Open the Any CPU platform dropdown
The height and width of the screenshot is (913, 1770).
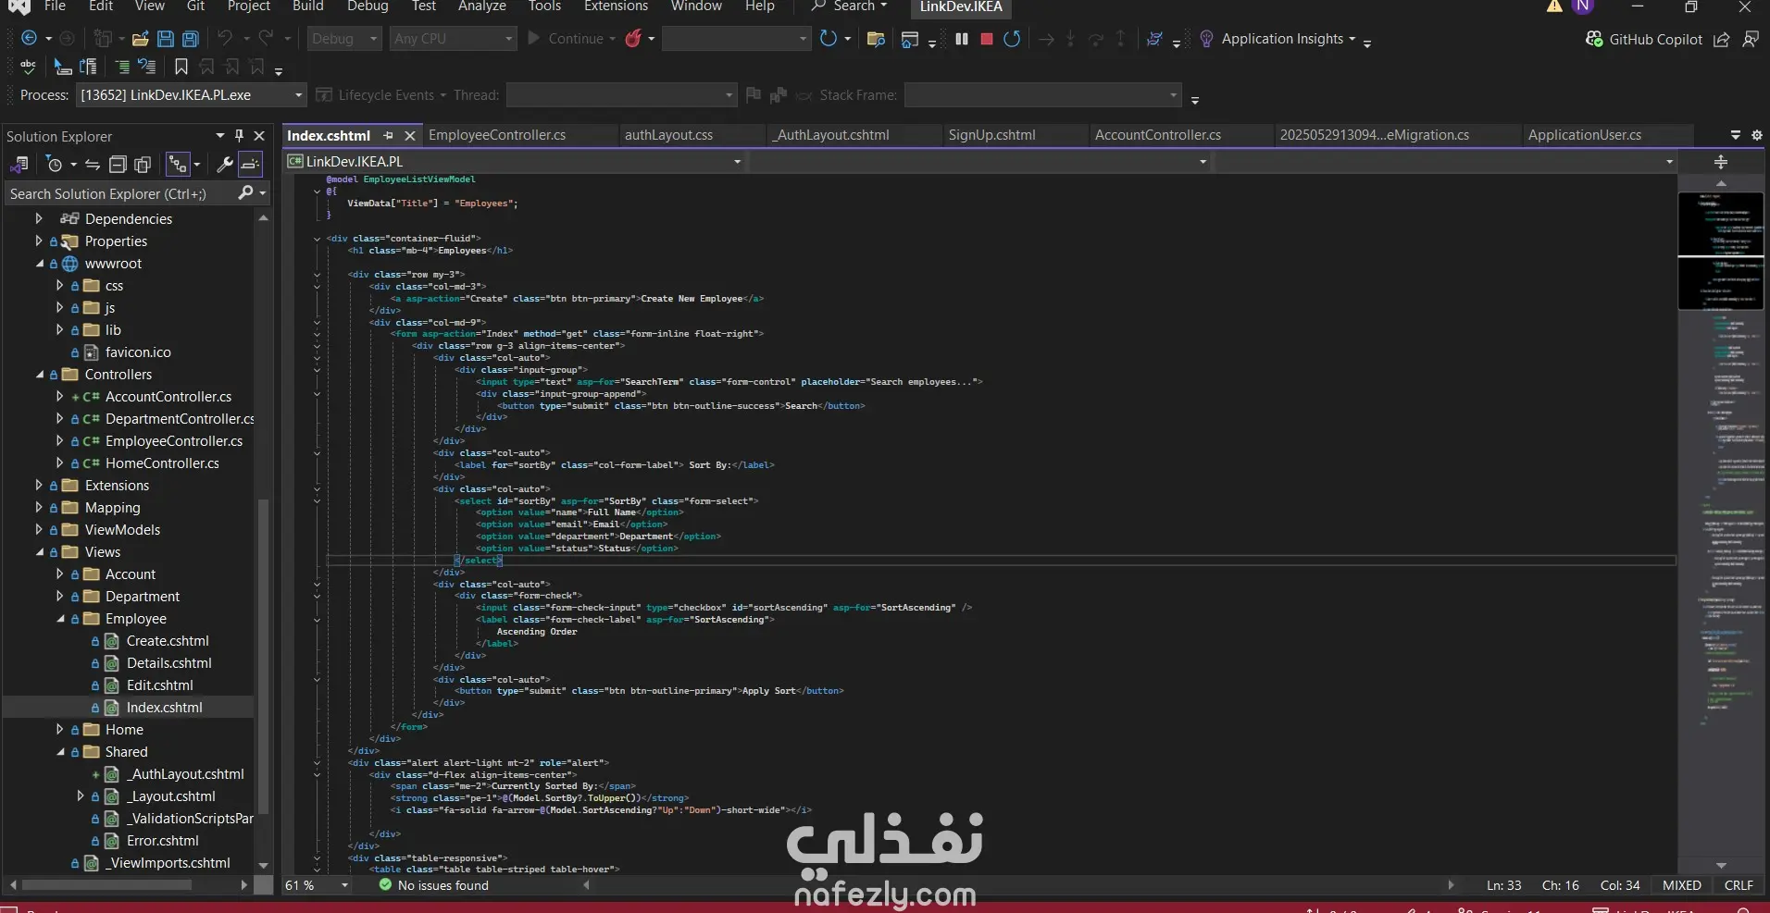[x=453, y=39]
